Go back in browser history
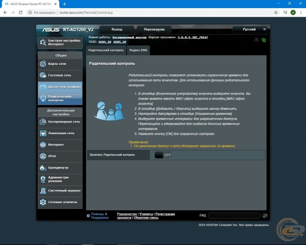Image resolution: width=306 pixels, height=245 pixels. click(5, 12)
